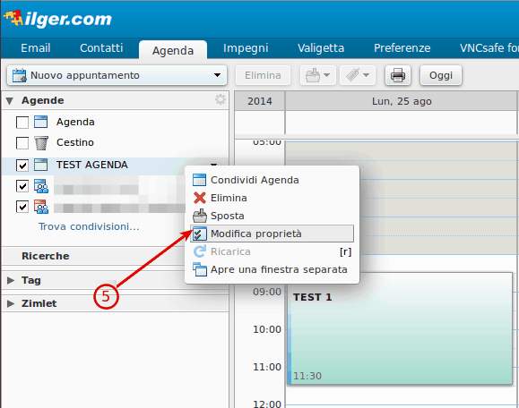The width and height of the screenshot is (519, 408).
Task: Switch to the Impegni tab
Action: [246, 48]
